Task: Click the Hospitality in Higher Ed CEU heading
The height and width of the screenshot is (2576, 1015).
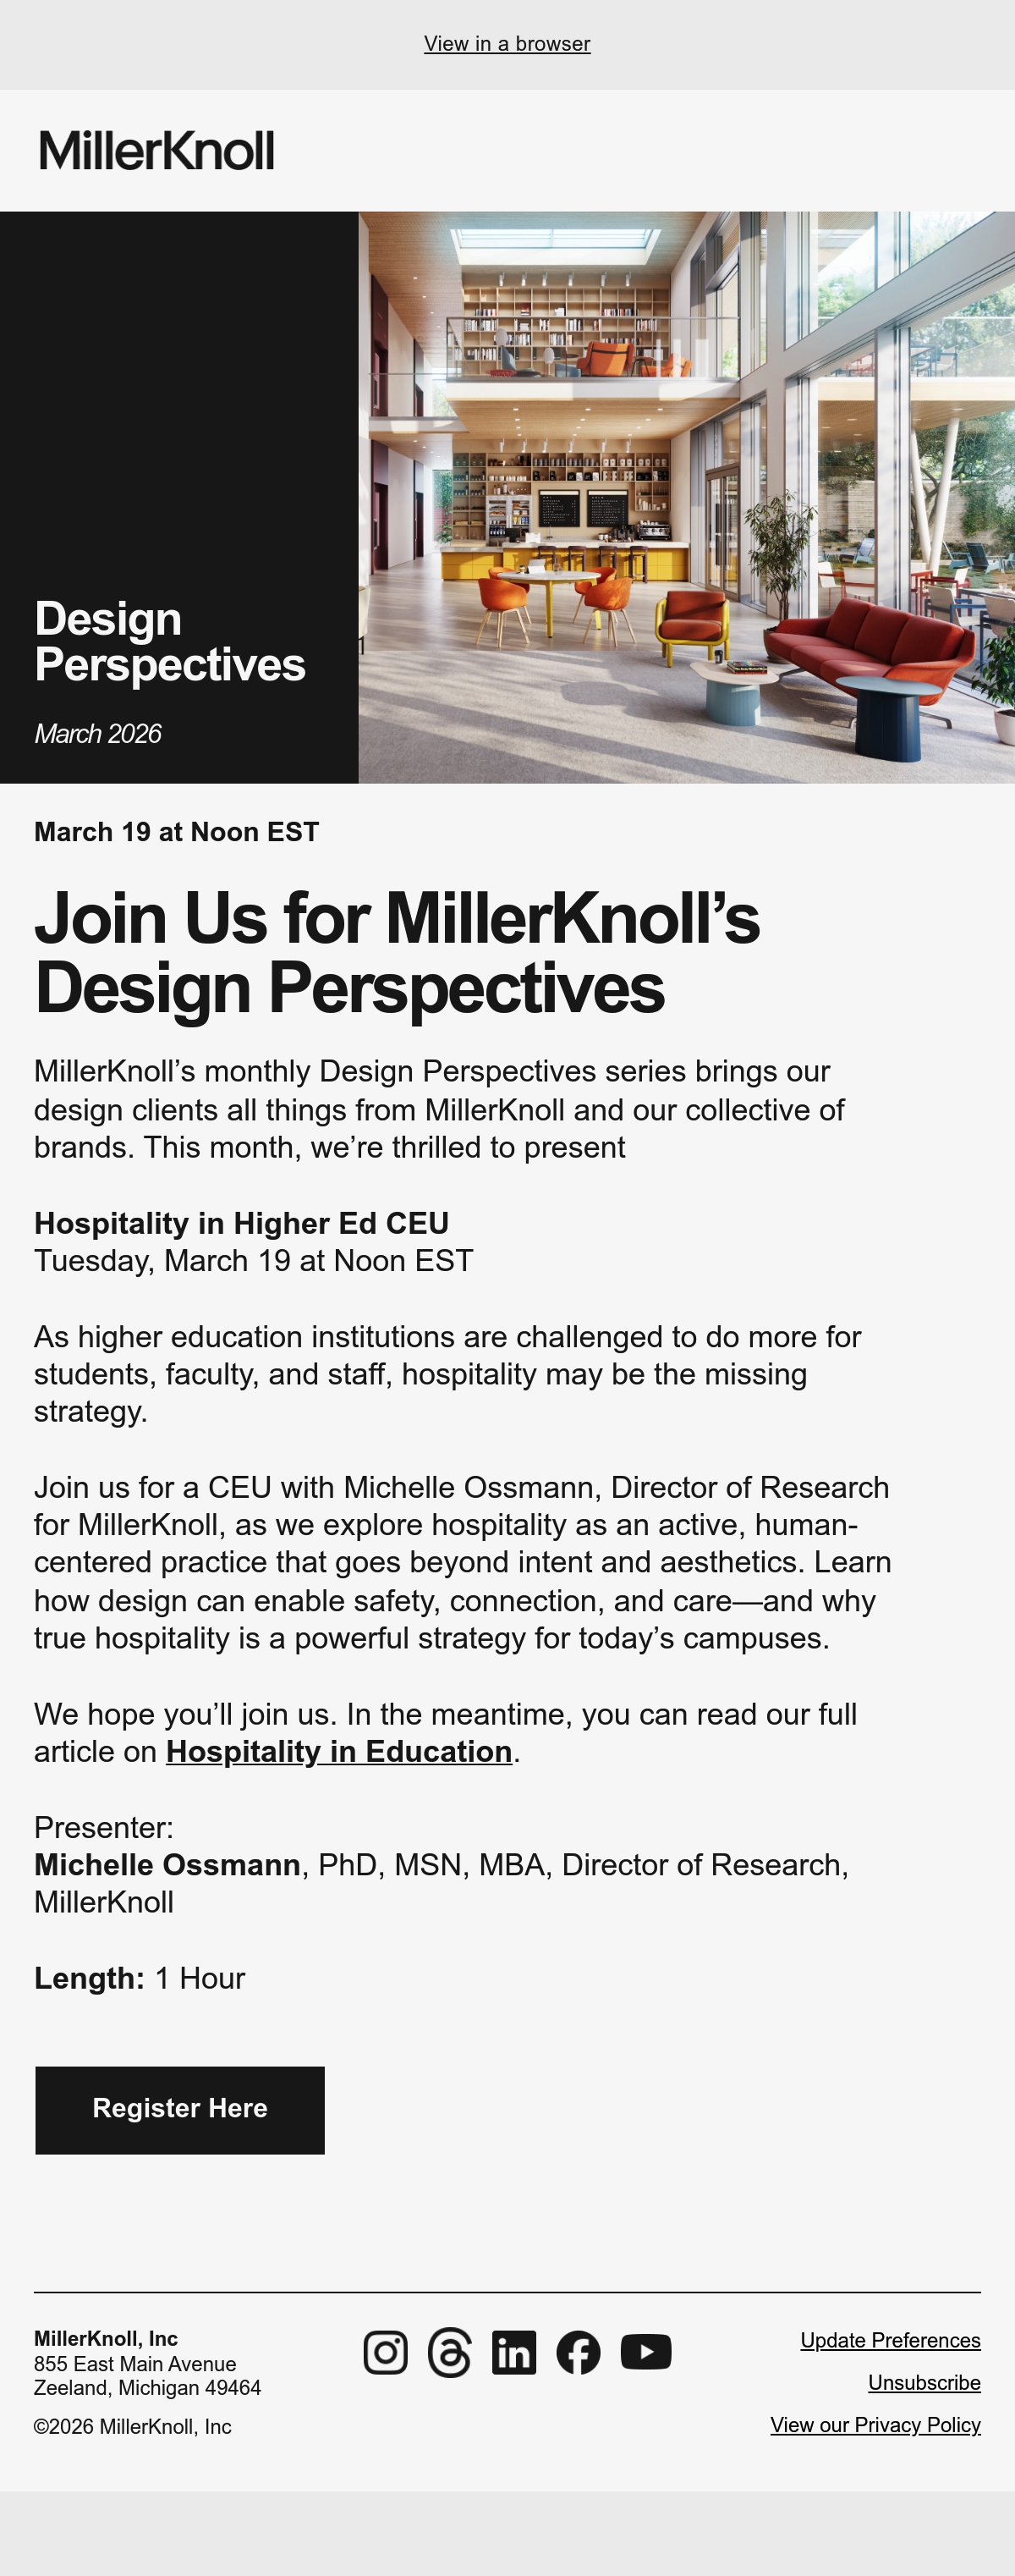Action: tap(242, 1223)
